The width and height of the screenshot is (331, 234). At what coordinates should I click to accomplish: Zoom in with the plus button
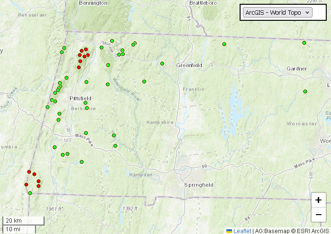(x=319, y=200)
